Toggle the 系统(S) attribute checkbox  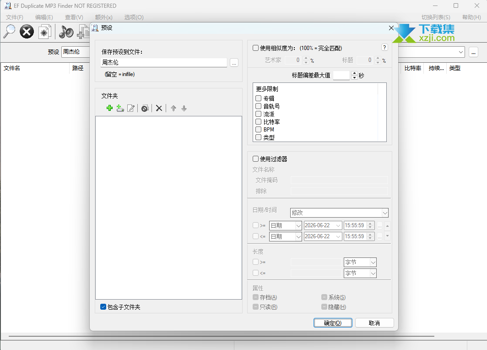(324, 297)
